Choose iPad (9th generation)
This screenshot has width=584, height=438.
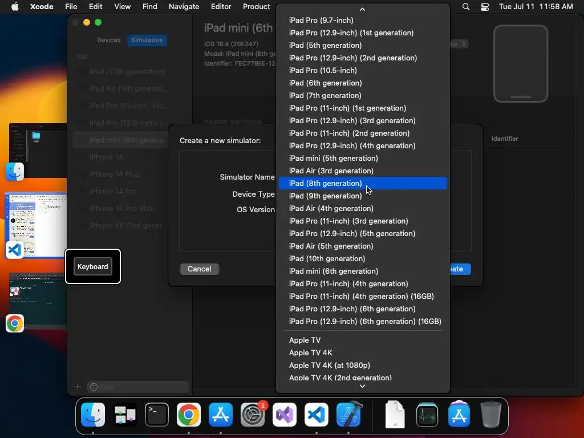click(x=362, y=196)
